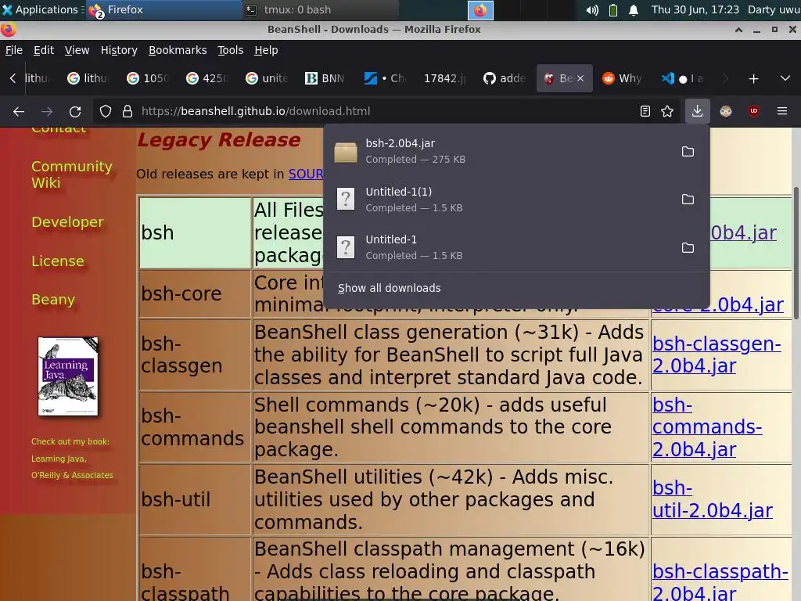
Task: Click Show all downloads
Action: (x=390, y=288)
